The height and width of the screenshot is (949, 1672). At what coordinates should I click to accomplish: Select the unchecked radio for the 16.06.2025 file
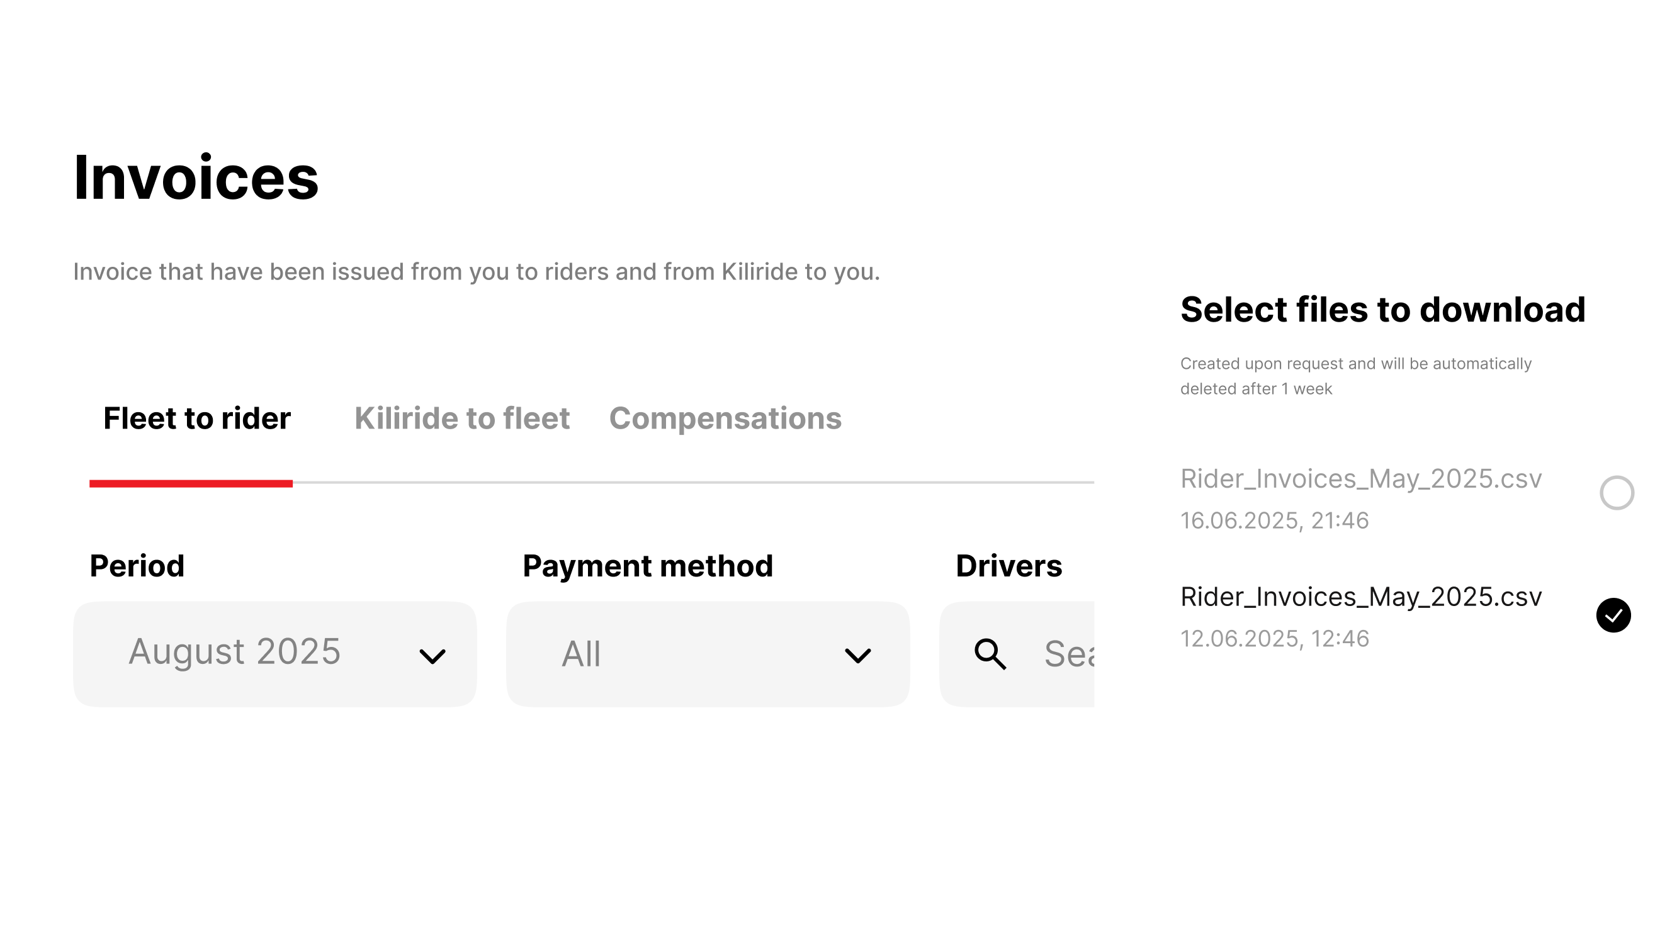[1617, 493]
